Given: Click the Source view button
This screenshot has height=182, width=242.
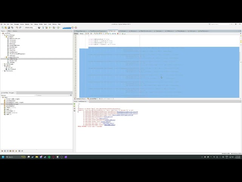Looking at the screenshot, I should 76,34.
